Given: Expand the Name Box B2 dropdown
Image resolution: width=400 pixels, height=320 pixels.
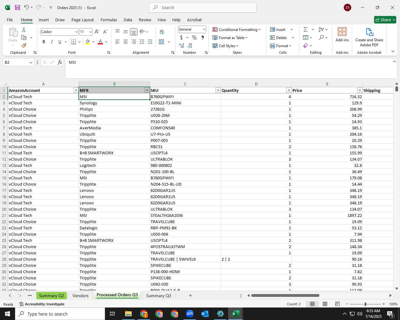Looking at the screenshot, I should tap(31, 62).
